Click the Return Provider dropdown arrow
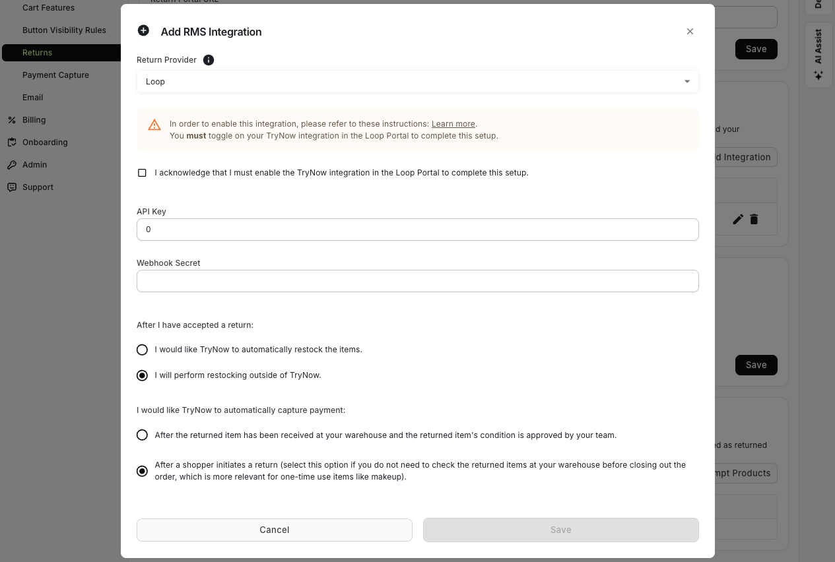This screenshot has width=835, height=562. [687, 82]
